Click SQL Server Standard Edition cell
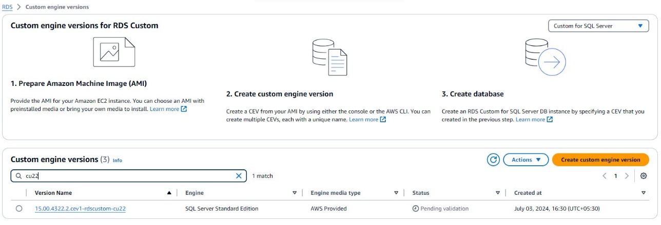 222,209
